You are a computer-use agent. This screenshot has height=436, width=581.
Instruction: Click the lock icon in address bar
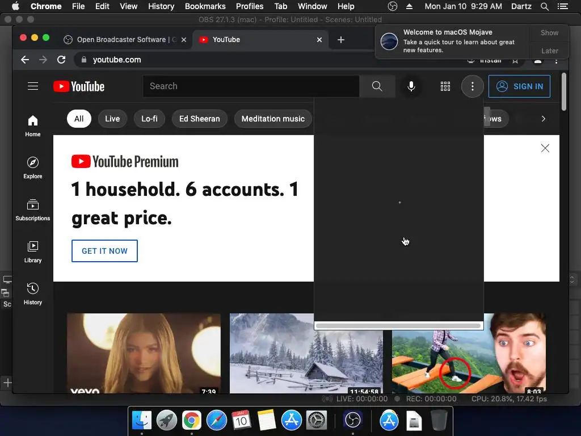[x=84, y=60]
